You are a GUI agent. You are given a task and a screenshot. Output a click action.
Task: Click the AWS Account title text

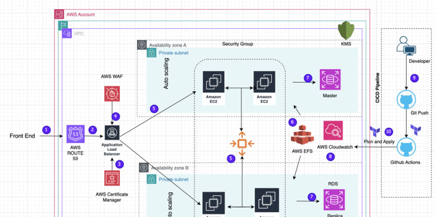coord(80,15)
